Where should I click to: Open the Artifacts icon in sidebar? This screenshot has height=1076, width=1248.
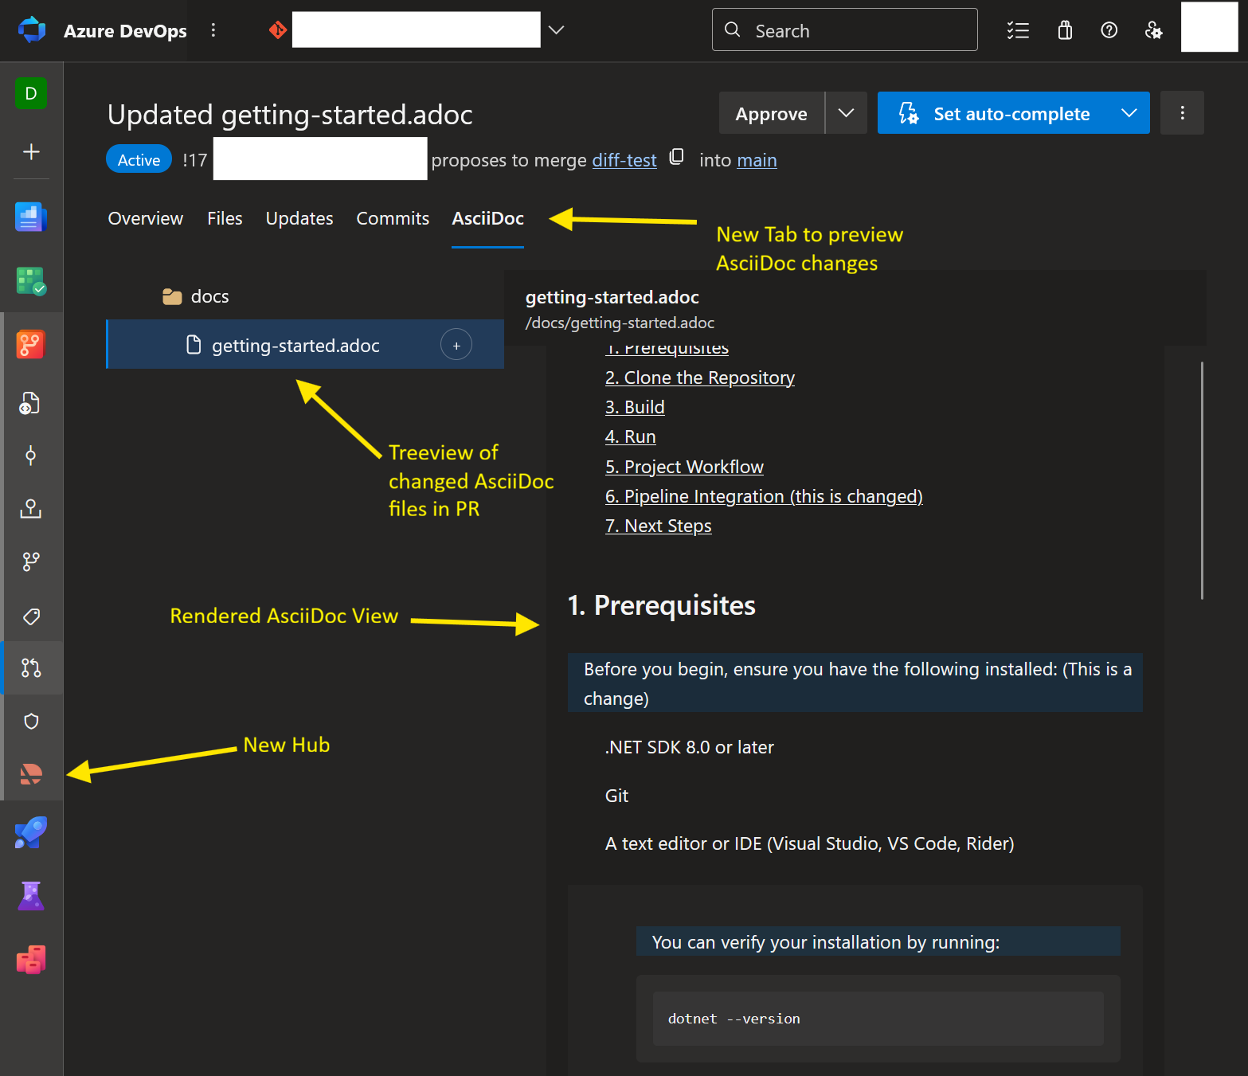pos(31,960)
